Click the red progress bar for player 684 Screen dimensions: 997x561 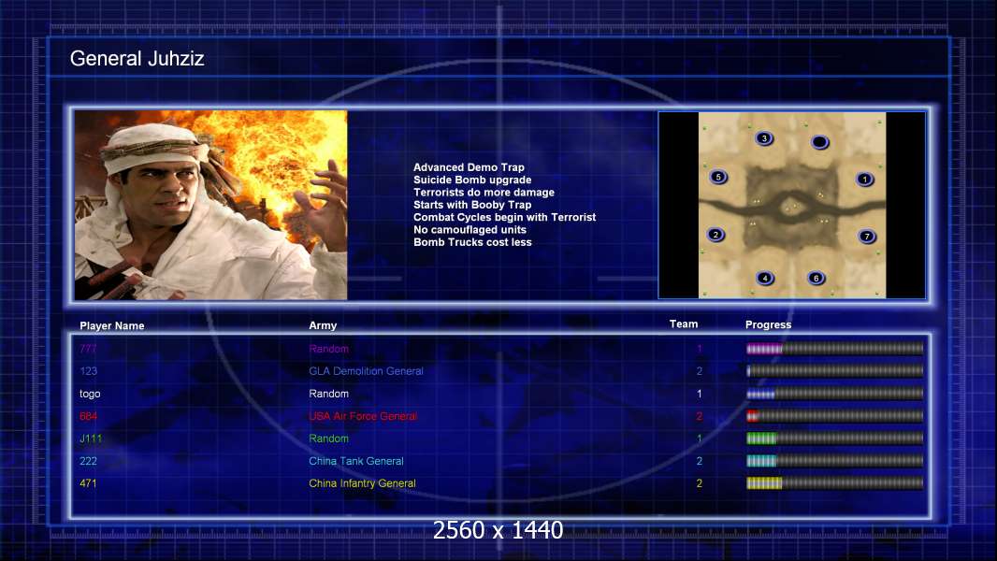(x=834, y=416)
